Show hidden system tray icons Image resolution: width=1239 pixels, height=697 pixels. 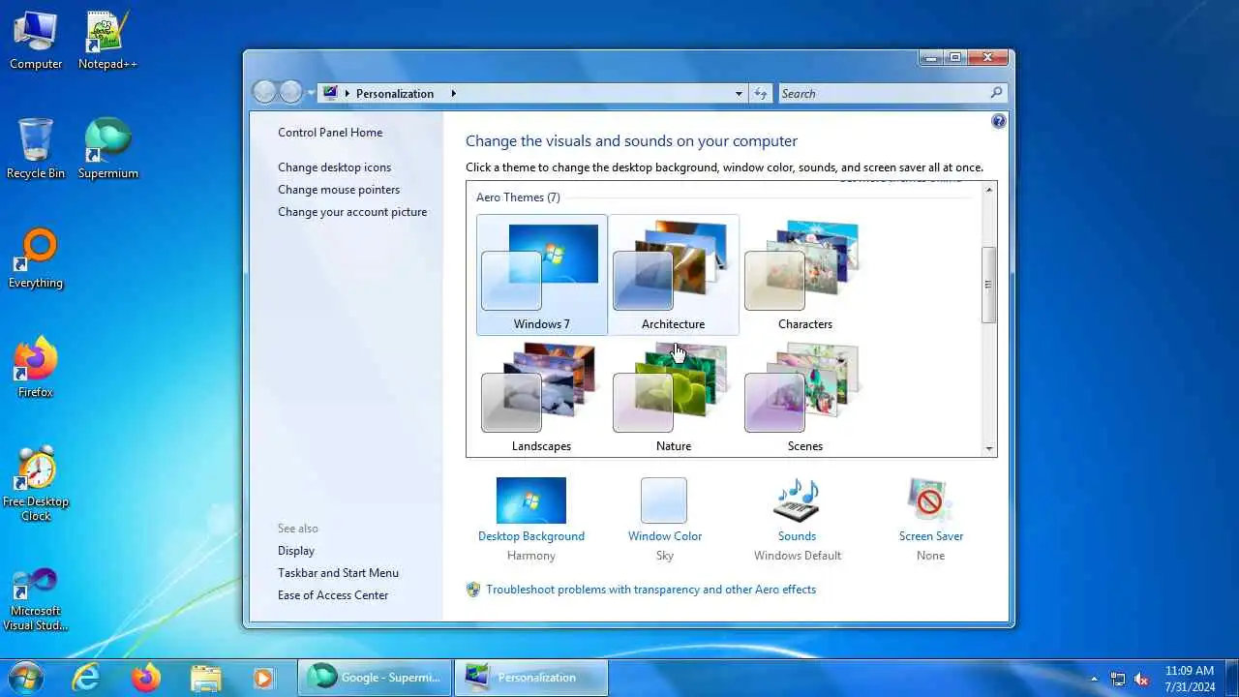tap(1095, 679)
